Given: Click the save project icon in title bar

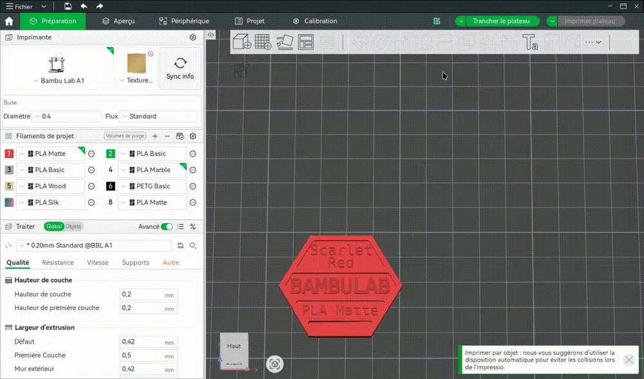Looking at the screenshot, I should pyautogui.click(x=68, y=6).
